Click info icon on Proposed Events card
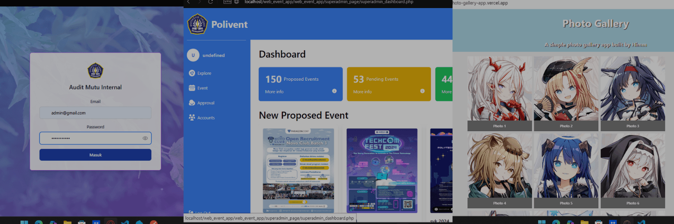674x224 pixels. pyautogui.click(x=334, y=91)
